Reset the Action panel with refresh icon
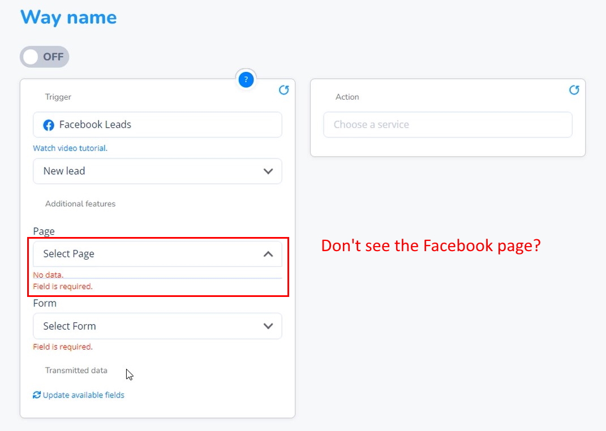 click(574, 90)
